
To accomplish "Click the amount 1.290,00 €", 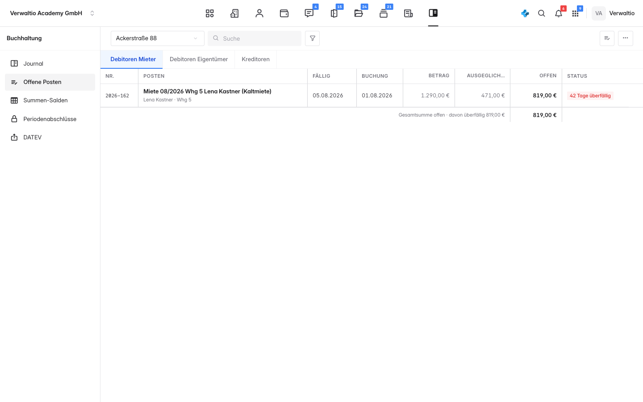I will click(x=435, y=96).
